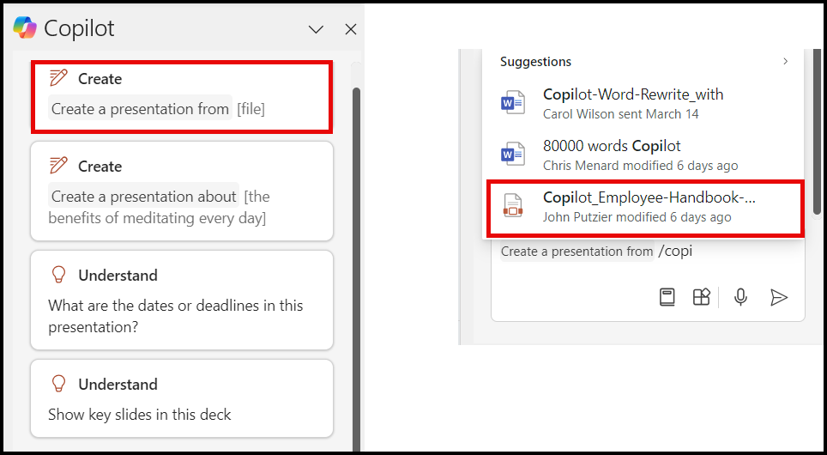The image size is (827, 455).
Task: Click the Word icon beside Copilot-Word-Rewrite_with
Action: pos(513,103)
